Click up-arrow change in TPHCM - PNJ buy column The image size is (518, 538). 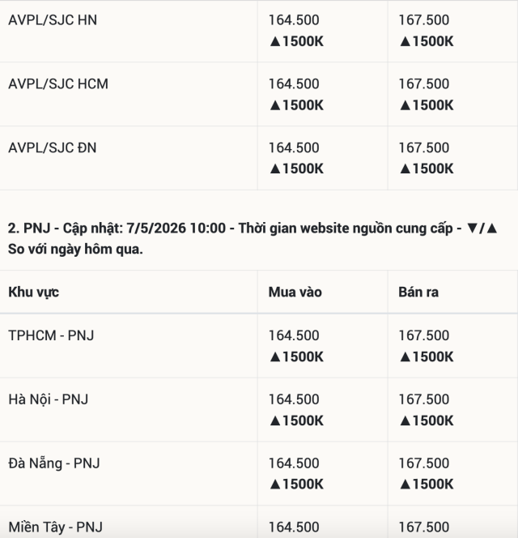[296, 357]
